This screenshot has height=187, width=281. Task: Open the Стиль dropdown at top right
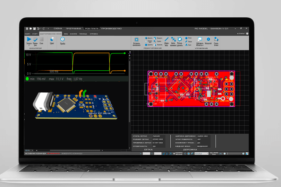point(241,34)
